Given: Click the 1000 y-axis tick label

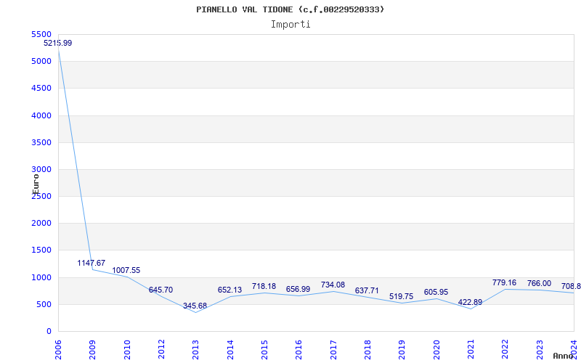Looking at the screenshot, I should tap(41, 278).
